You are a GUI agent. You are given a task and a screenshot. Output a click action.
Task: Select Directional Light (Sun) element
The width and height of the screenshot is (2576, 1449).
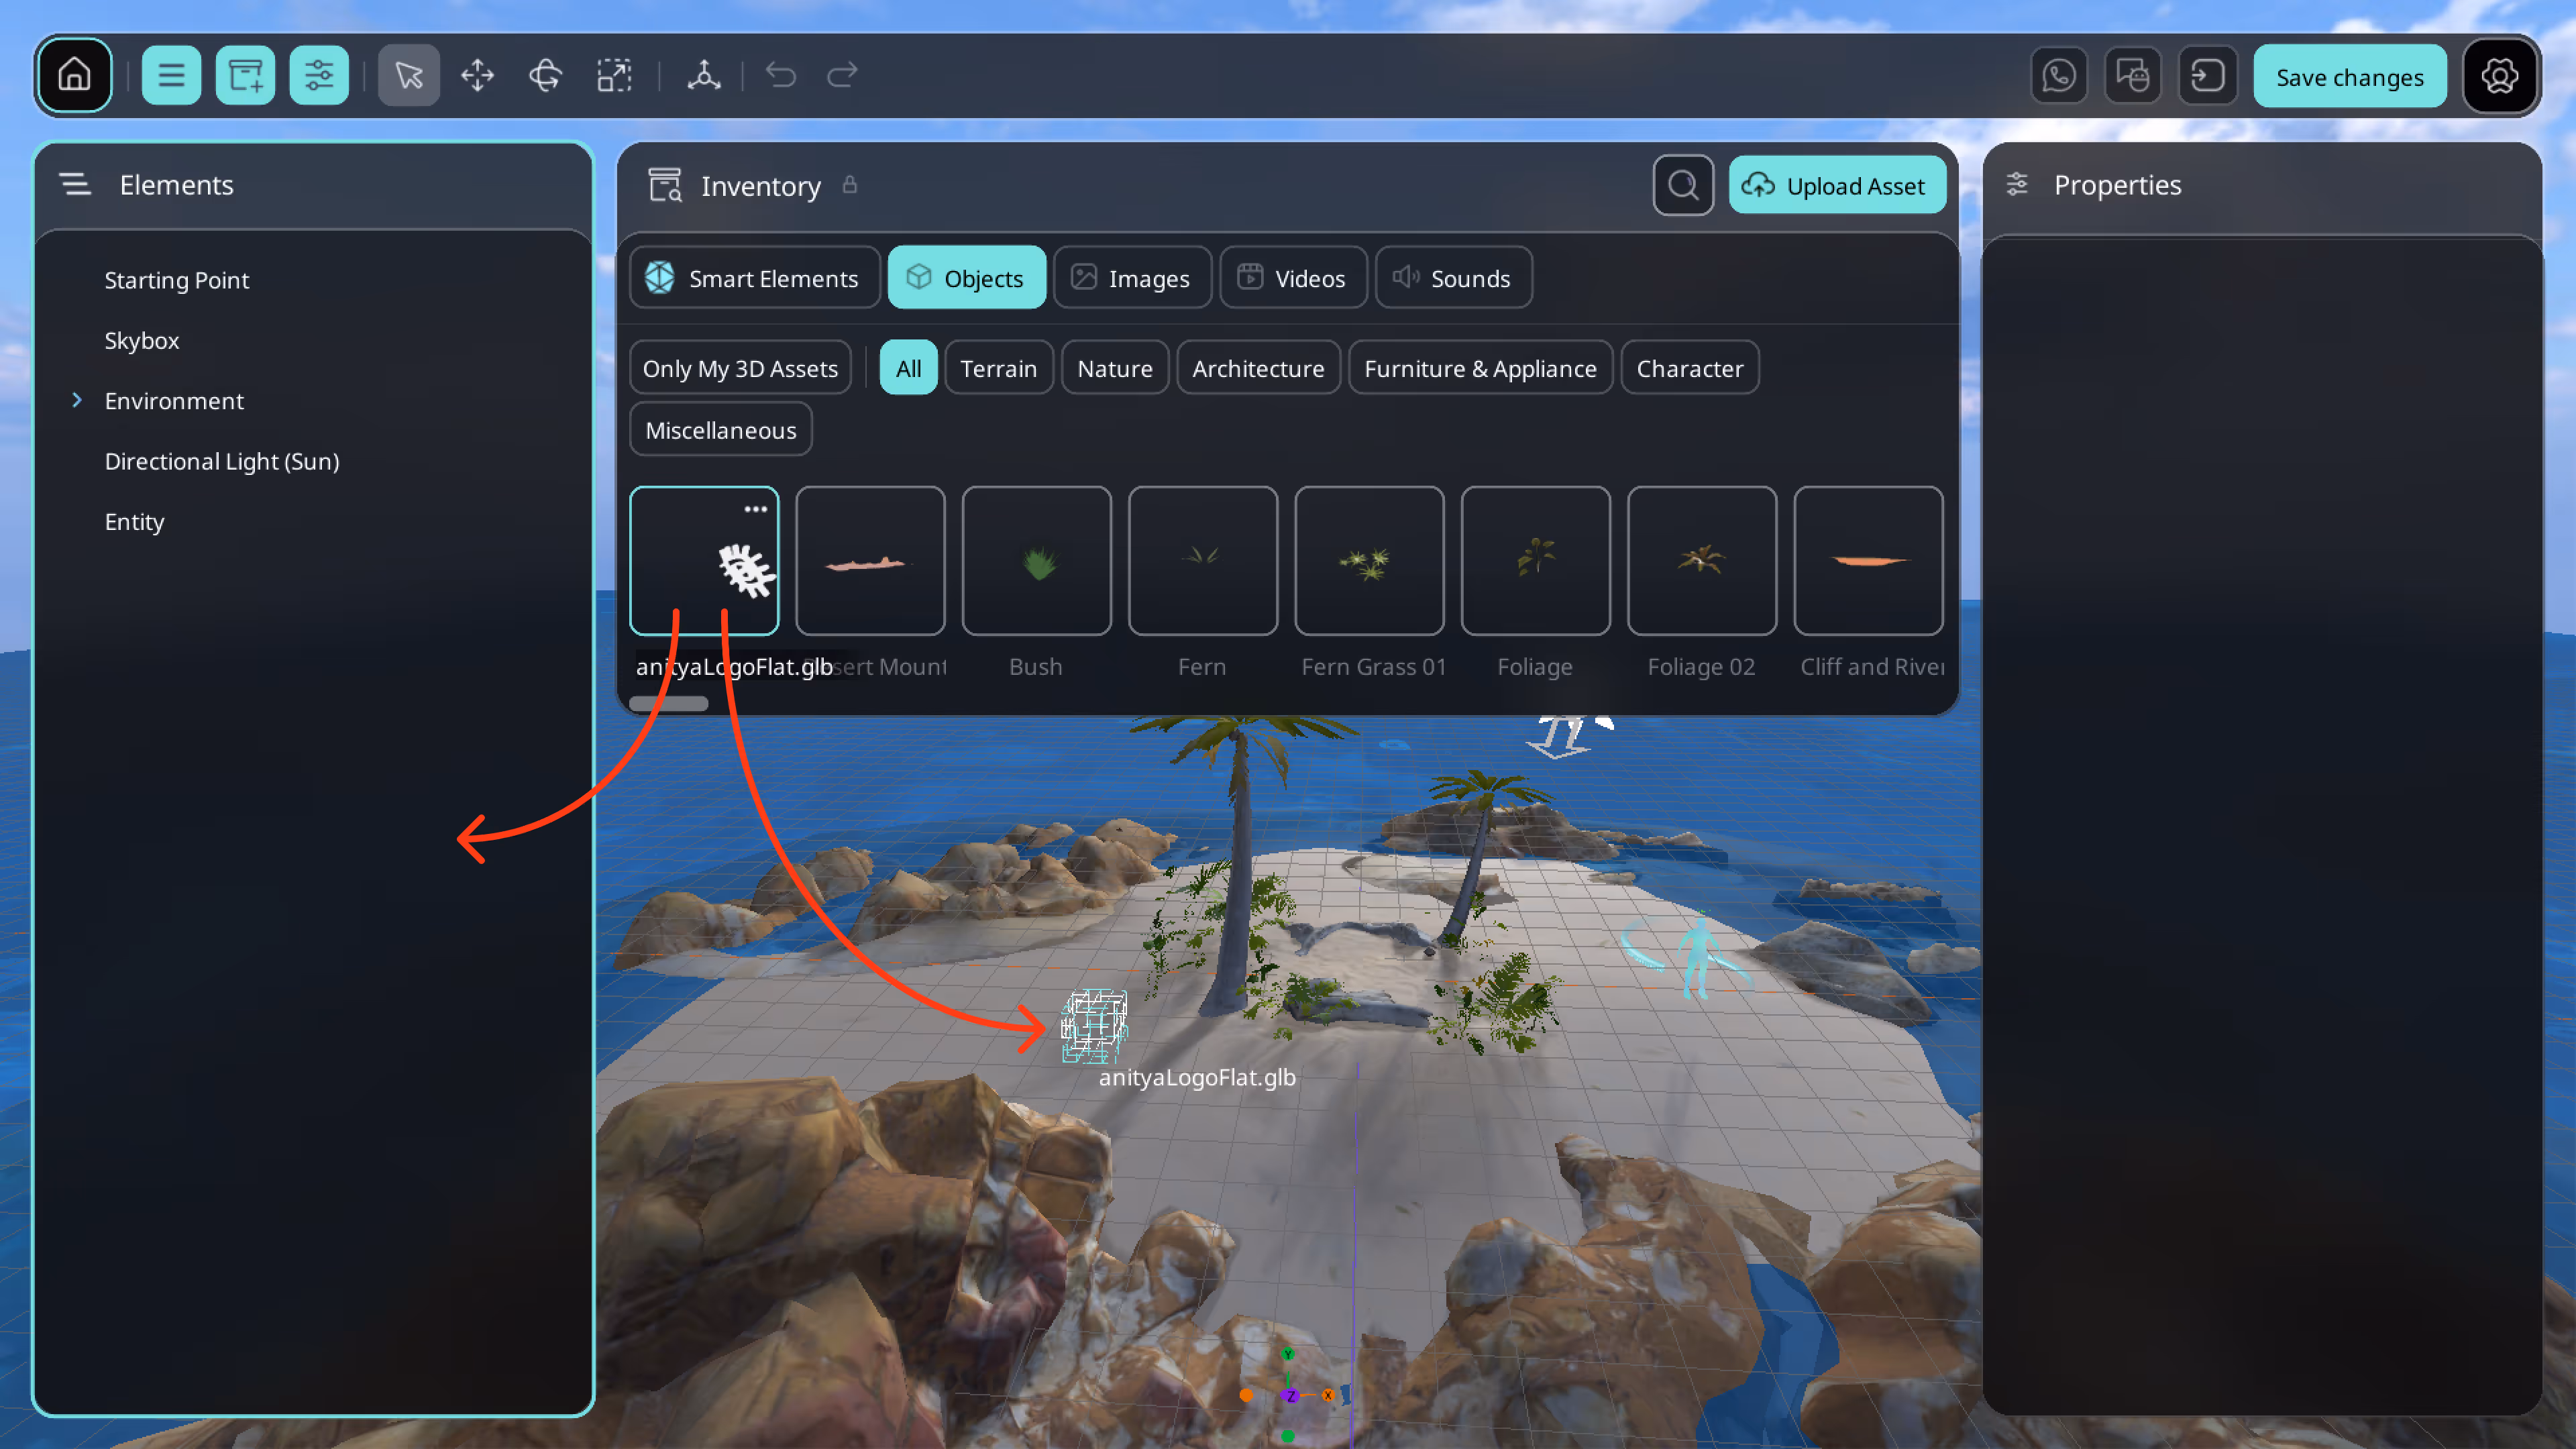[x=222, y=461]
